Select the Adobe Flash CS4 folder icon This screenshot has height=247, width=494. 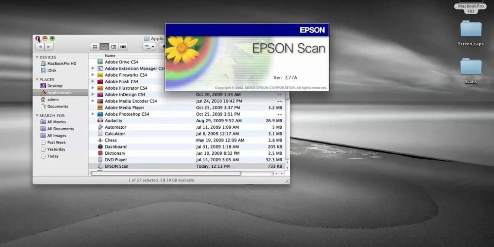pos(100,81)
